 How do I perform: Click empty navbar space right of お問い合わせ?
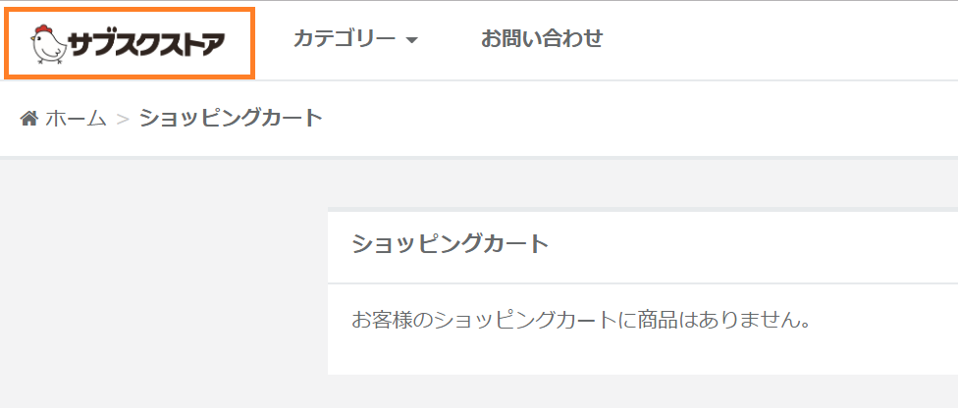pos(785,39)
